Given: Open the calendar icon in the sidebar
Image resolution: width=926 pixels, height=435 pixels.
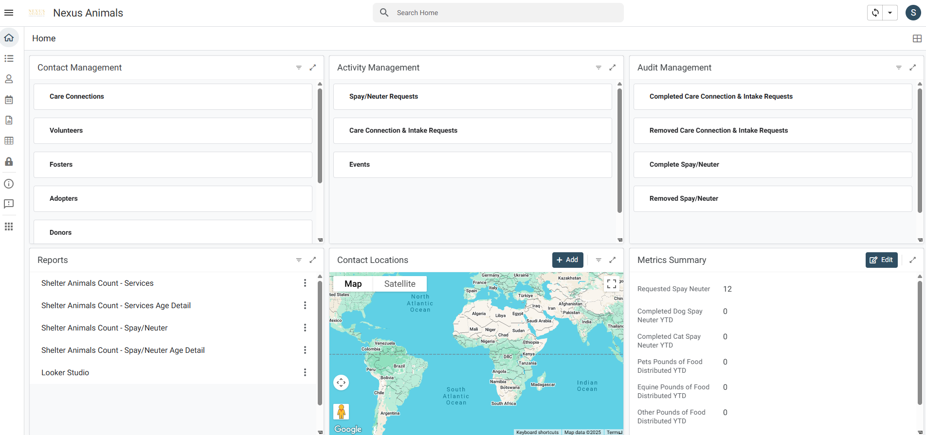Looking at the screenshot, I should [9, 100].
